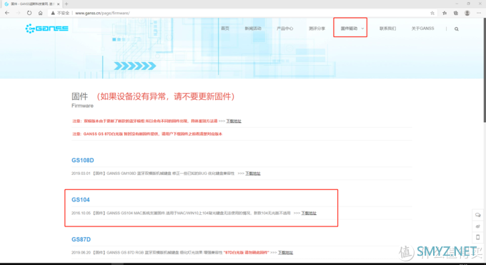Open a new browser tab
The height and width of the screenshot is (265, 486).
[66, 4]
